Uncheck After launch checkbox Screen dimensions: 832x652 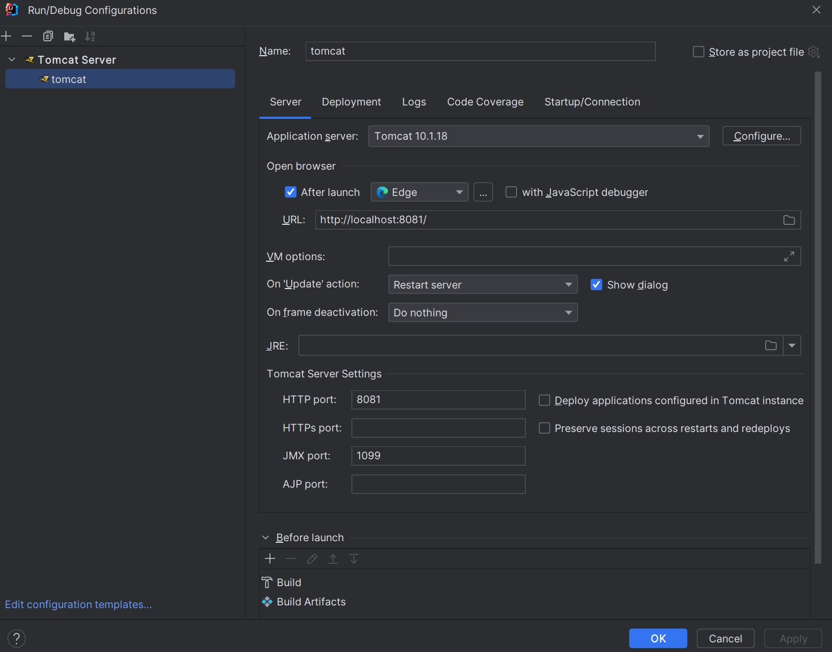click(291, 192)
